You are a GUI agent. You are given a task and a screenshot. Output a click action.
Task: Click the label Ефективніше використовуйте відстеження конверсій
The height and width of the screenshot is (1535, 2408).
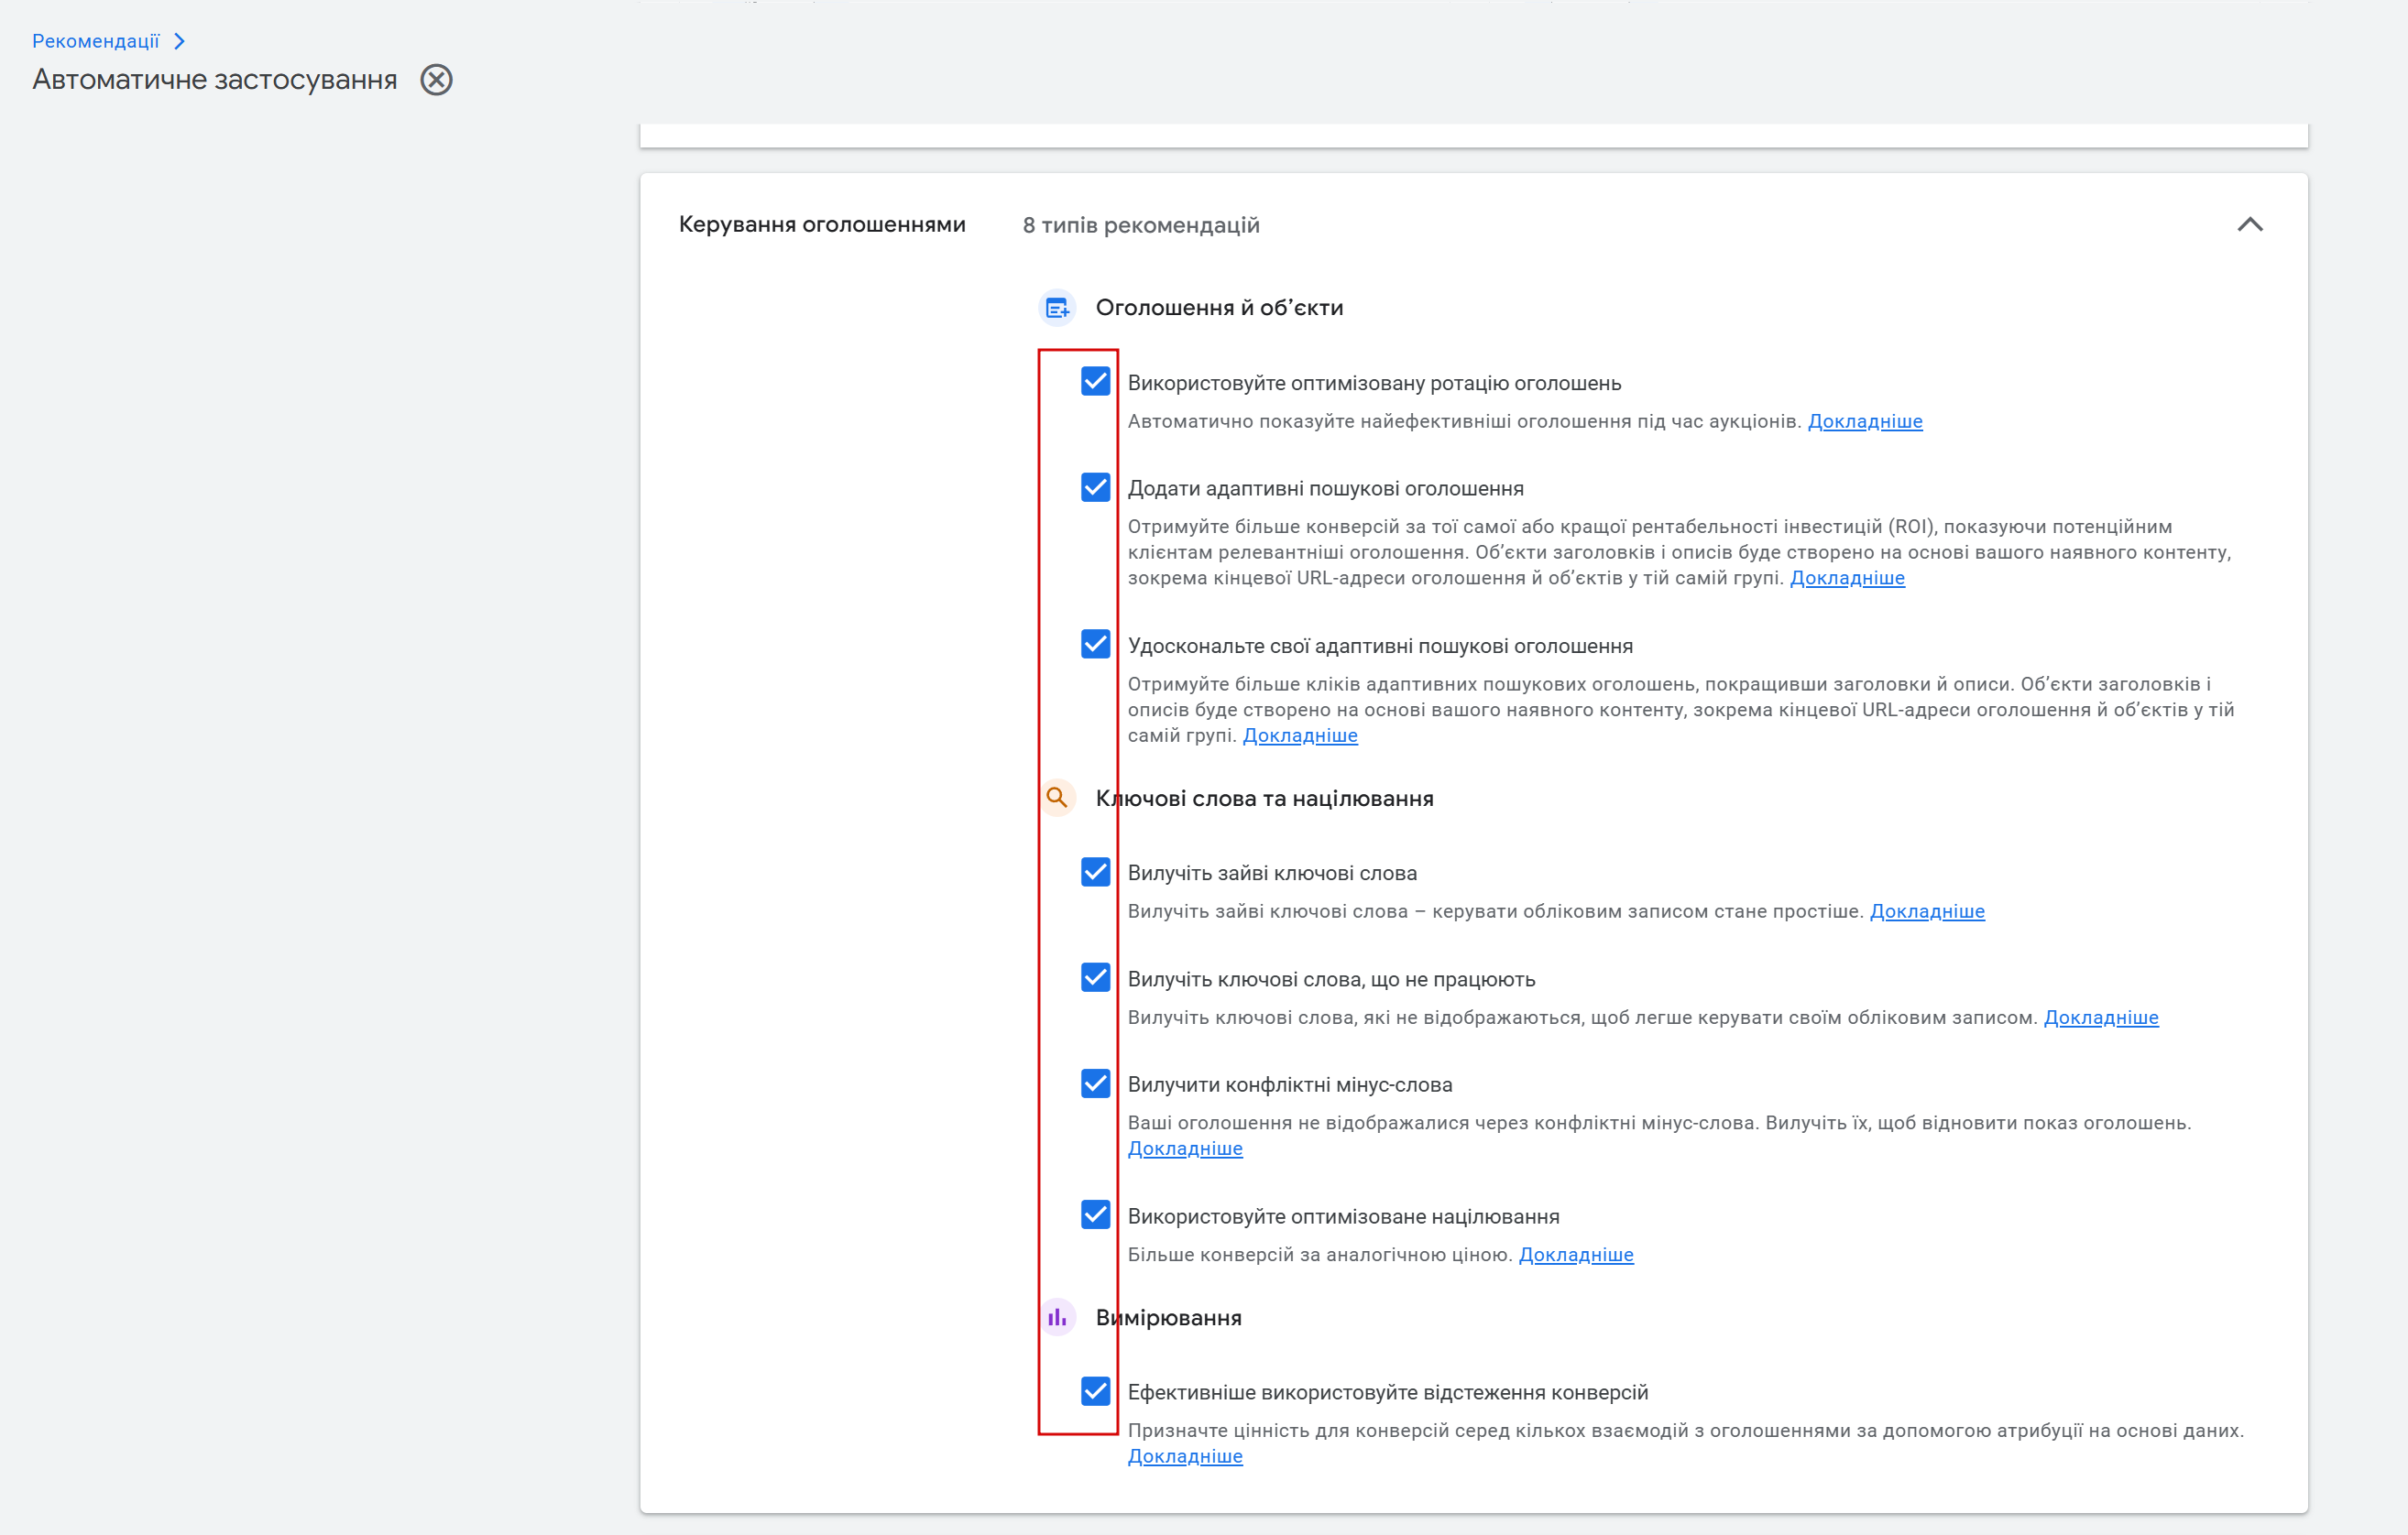pyautogui.click(x=1388, y=1393)
